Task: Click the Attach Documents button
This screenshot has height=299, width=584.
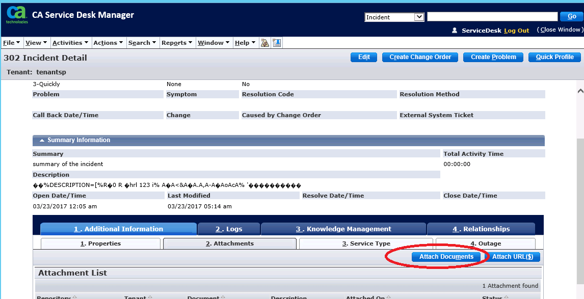Action: click(446, 257)
